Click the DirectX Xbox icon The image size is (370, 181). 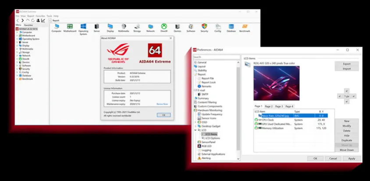[x=164, y=26]
